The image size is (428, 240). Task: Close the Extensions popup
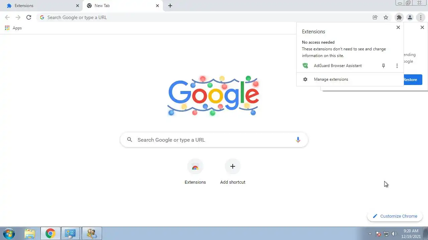click(x=398, y=27)
